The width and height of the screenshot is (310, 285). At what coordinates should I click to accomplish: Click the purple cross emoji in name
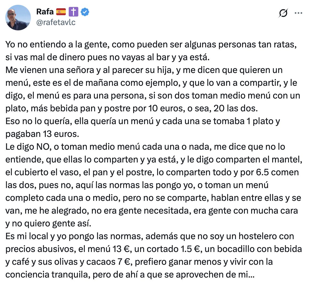[74, 12]
